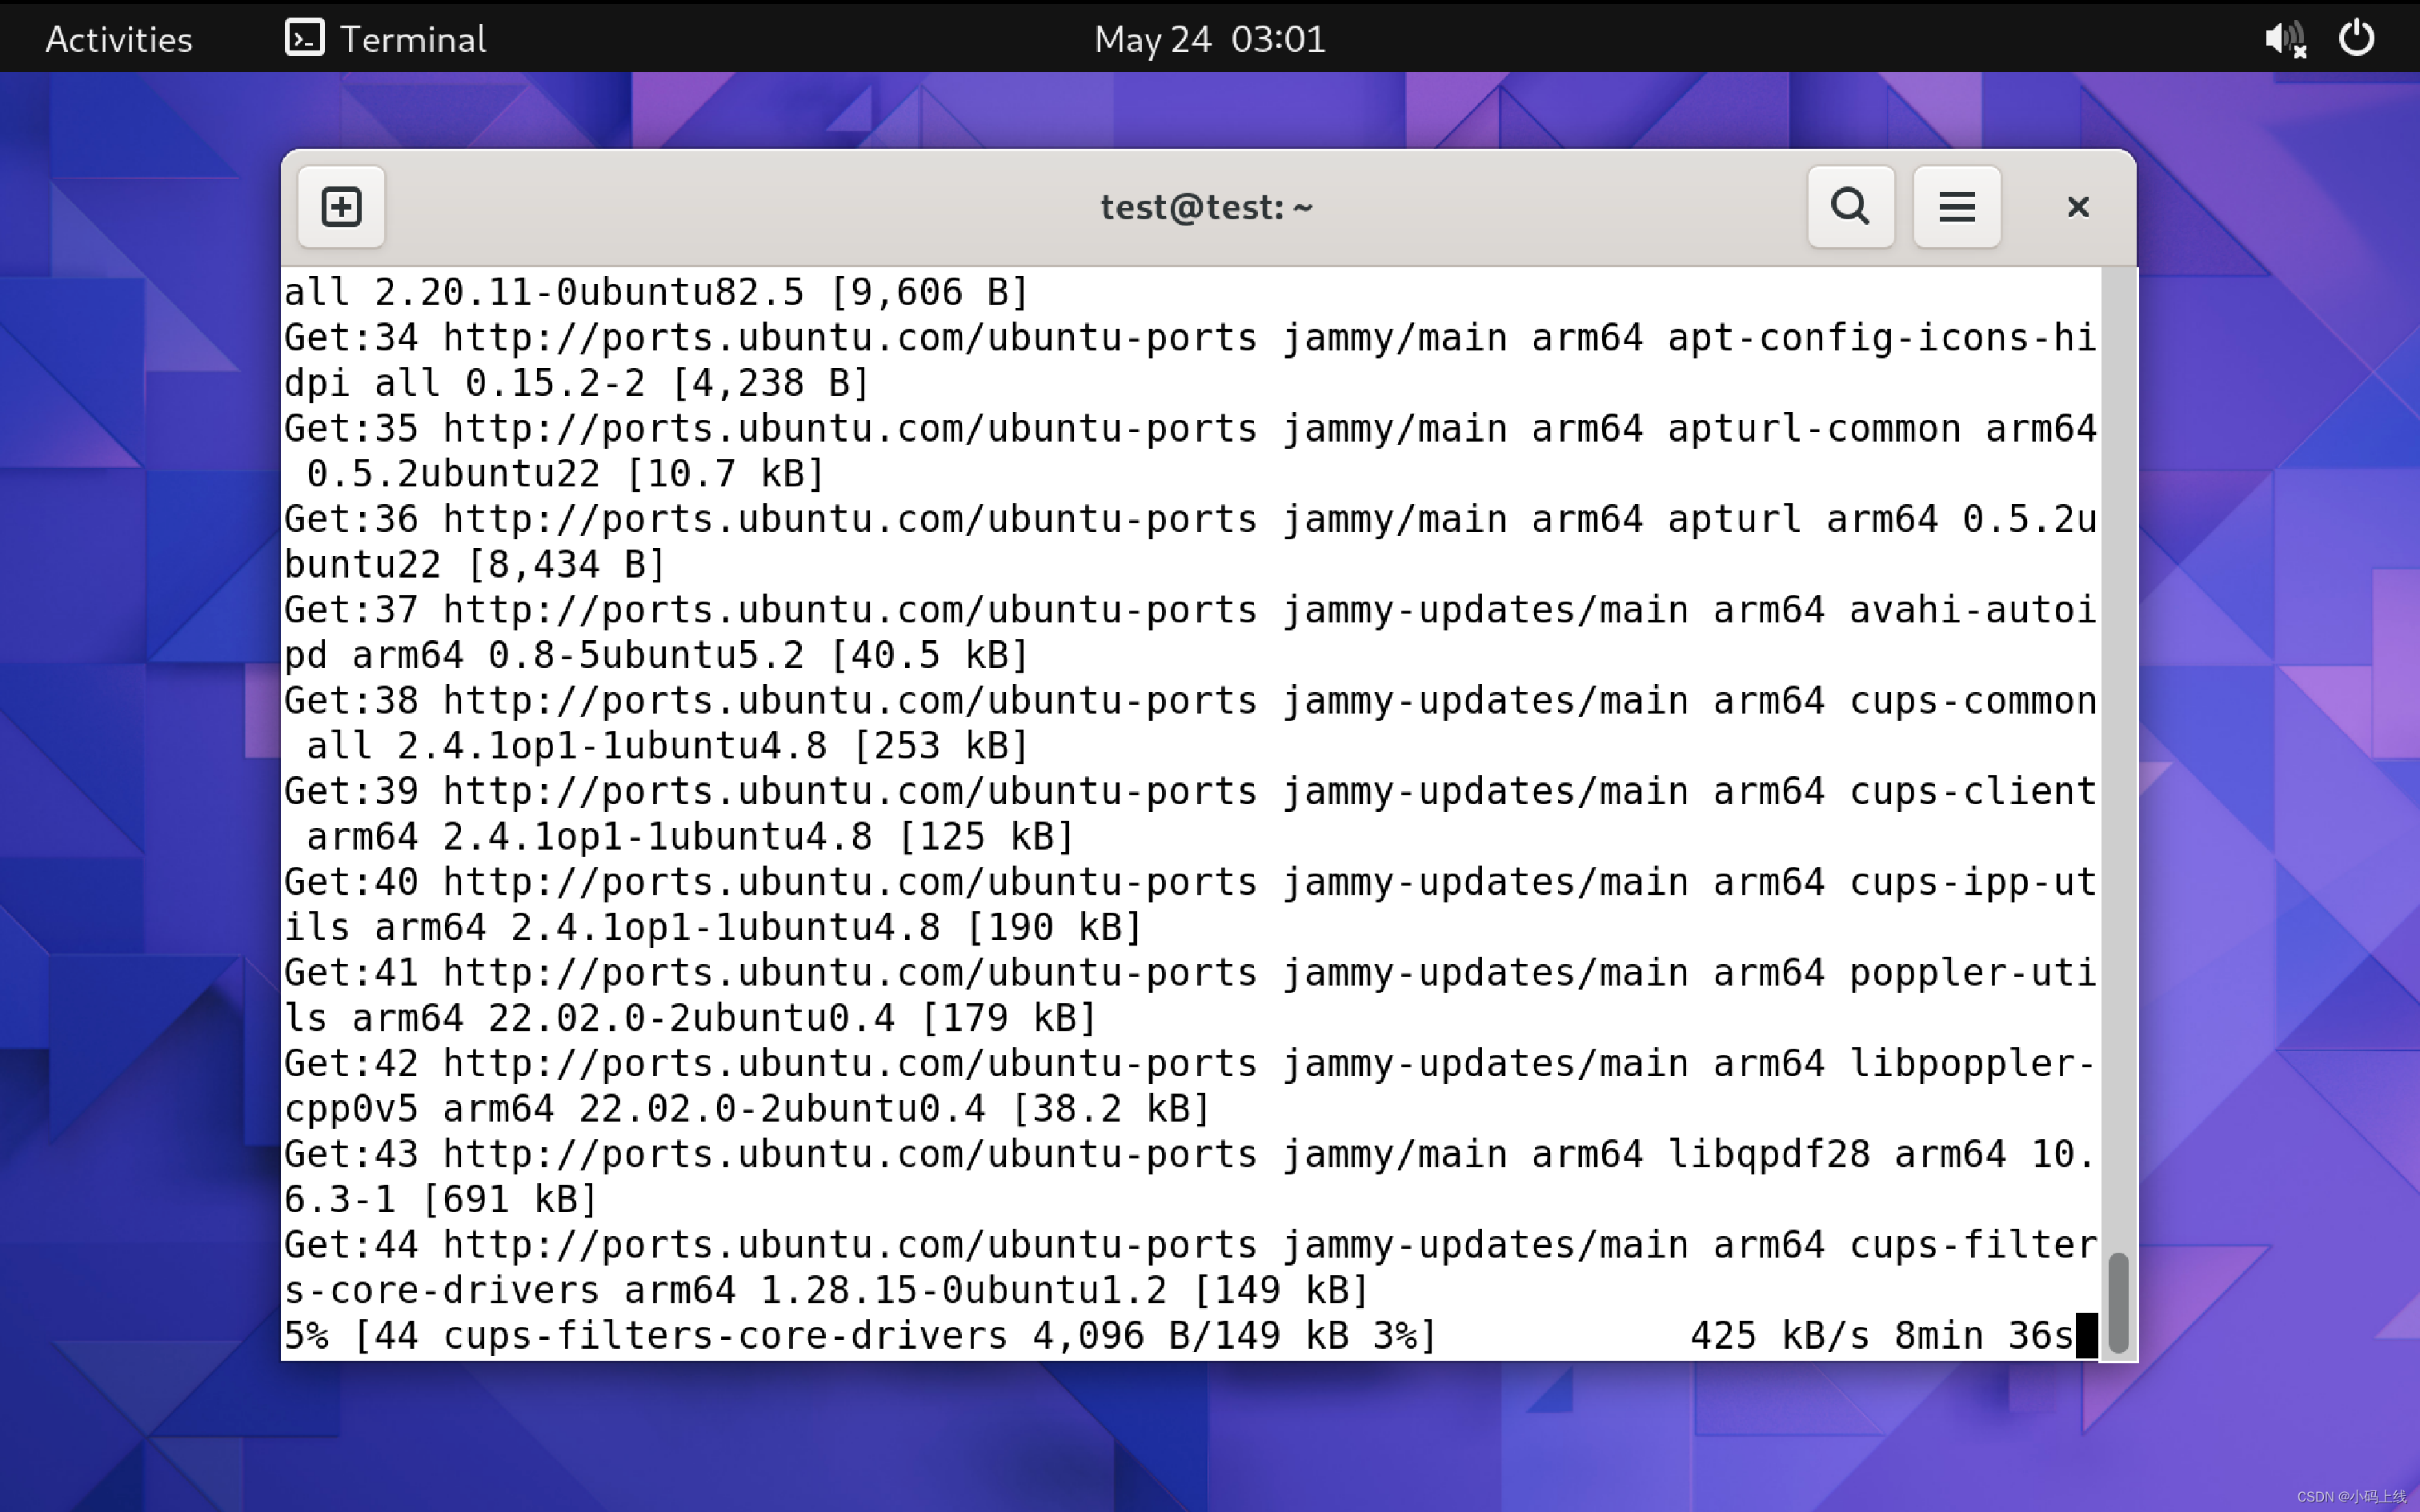Click the terminal block cursor
The image size is (2420, 1512).
[x=2087, y=1336]
